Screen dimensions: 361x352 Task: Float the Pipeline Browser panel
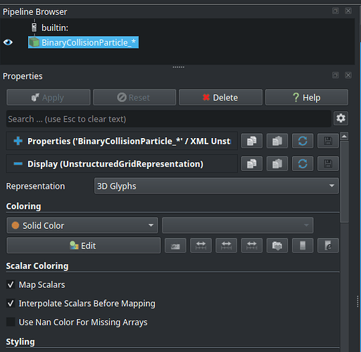pyautogui.click(x=336, y=11)
